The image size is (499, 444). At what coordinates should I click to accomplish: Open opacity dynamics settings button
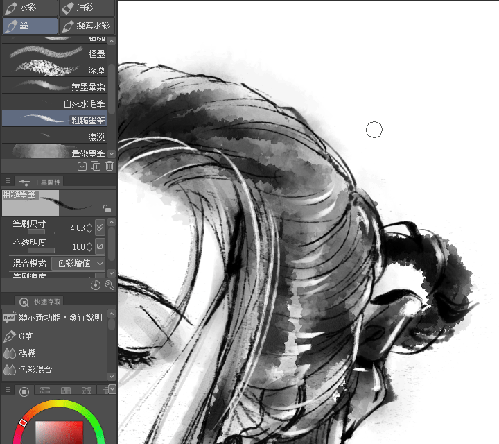pos(100,246)
